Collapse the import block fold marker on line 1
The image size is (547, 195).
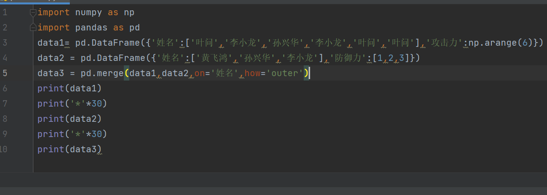coord(33,13)
